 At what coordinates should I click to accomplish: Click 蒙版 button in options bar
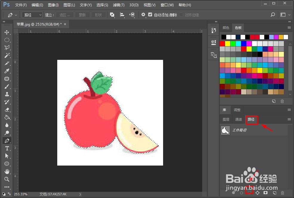tap(82, 15)
